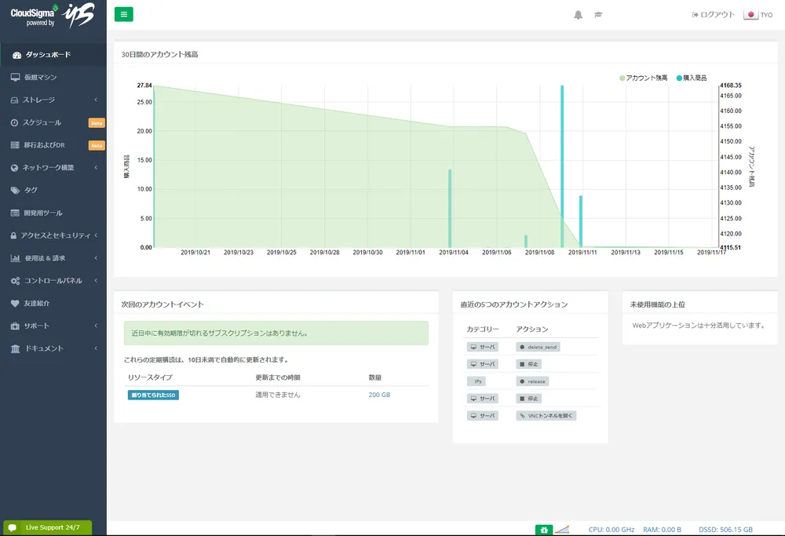Click the Webアプリケーションは十分活用しています text

click(699, 326)
